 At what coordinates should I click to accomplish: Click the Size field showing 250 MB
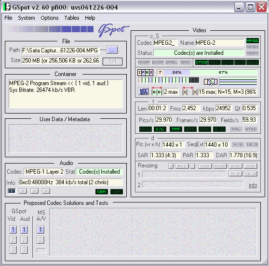point(61,61)
